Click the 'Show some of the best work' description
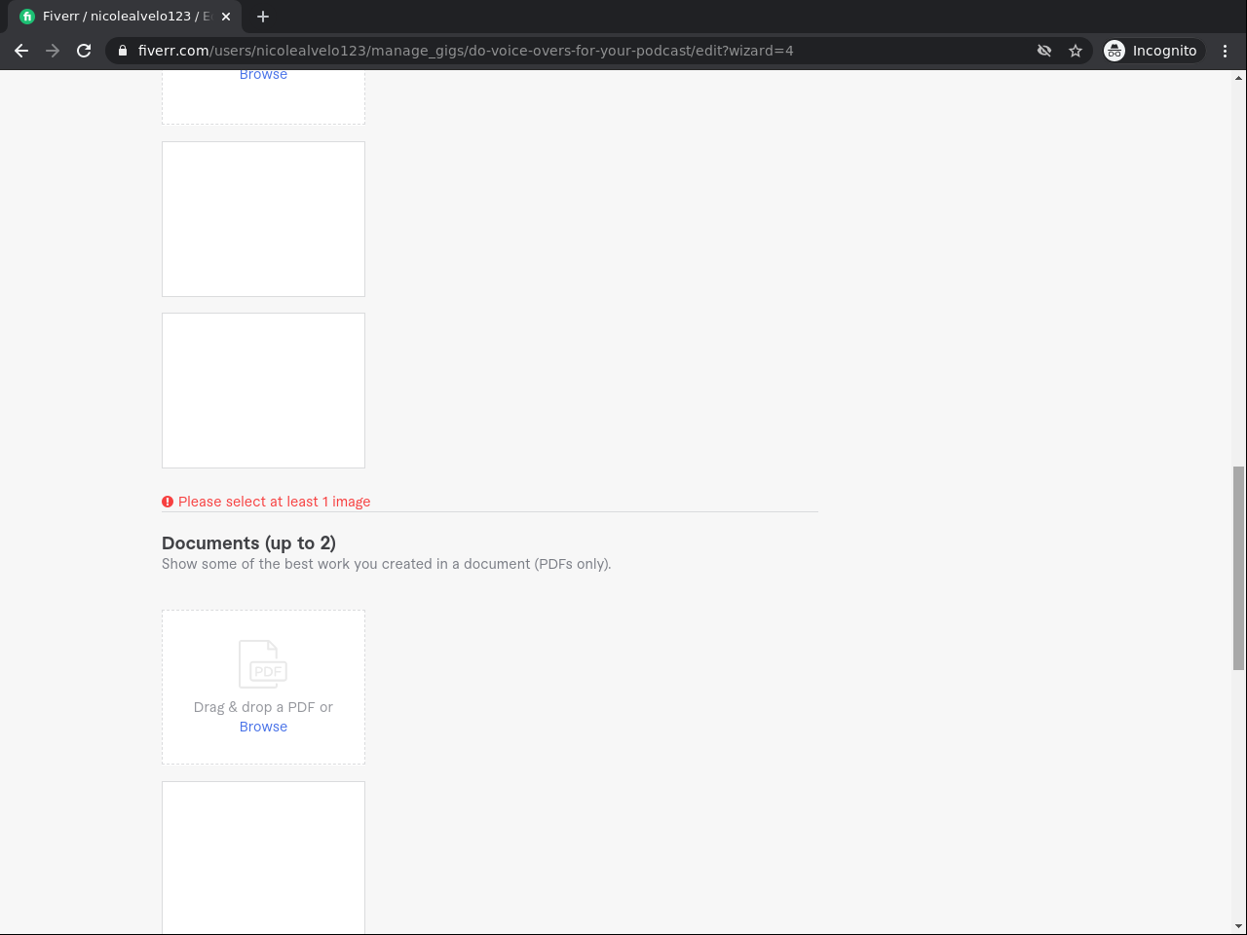This screenshot has height=935, width=1247. [x=387, y=564]
